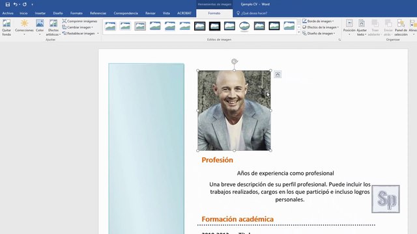Apply the thick black frame style

coord(214,26)
